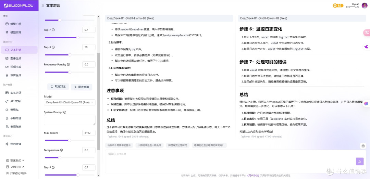This screenshot has height=179, width=370.
Task: Click heading 步骤 6:监控日志变化
Action: click(261, 29)
